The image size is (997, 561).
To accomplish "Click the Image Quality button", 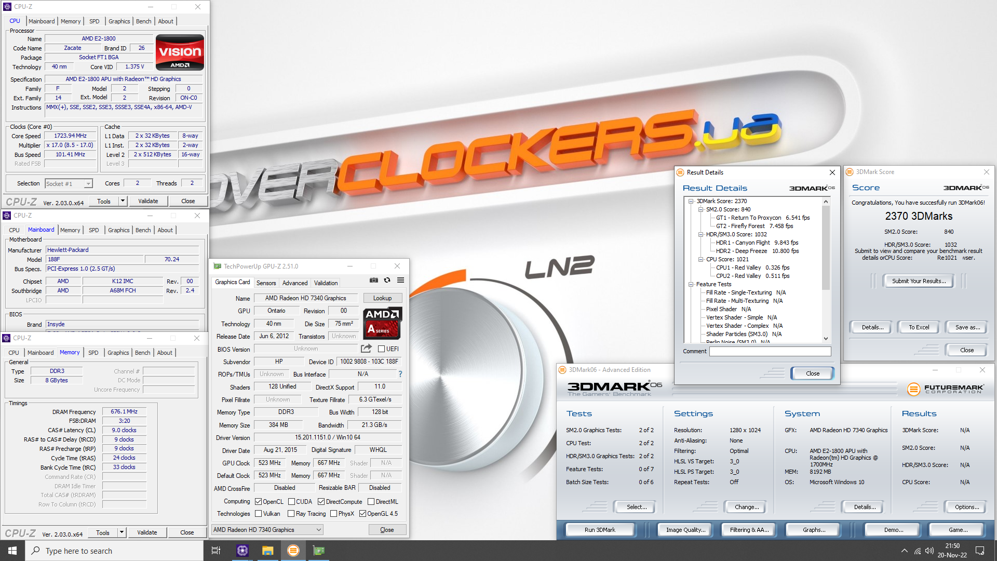I will click(x=686, y=530).
